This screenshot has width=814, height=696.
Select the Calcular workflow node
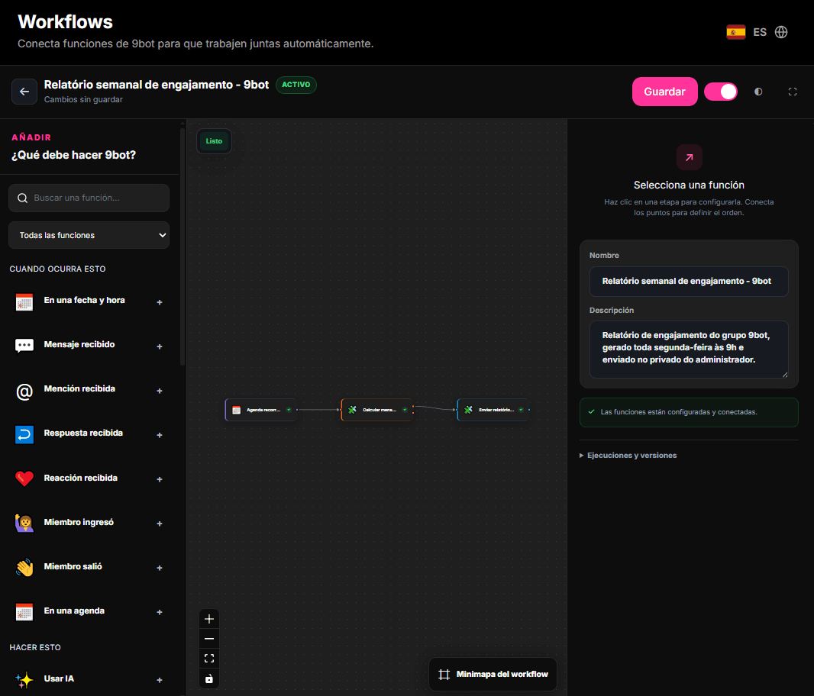pos(377,410)
